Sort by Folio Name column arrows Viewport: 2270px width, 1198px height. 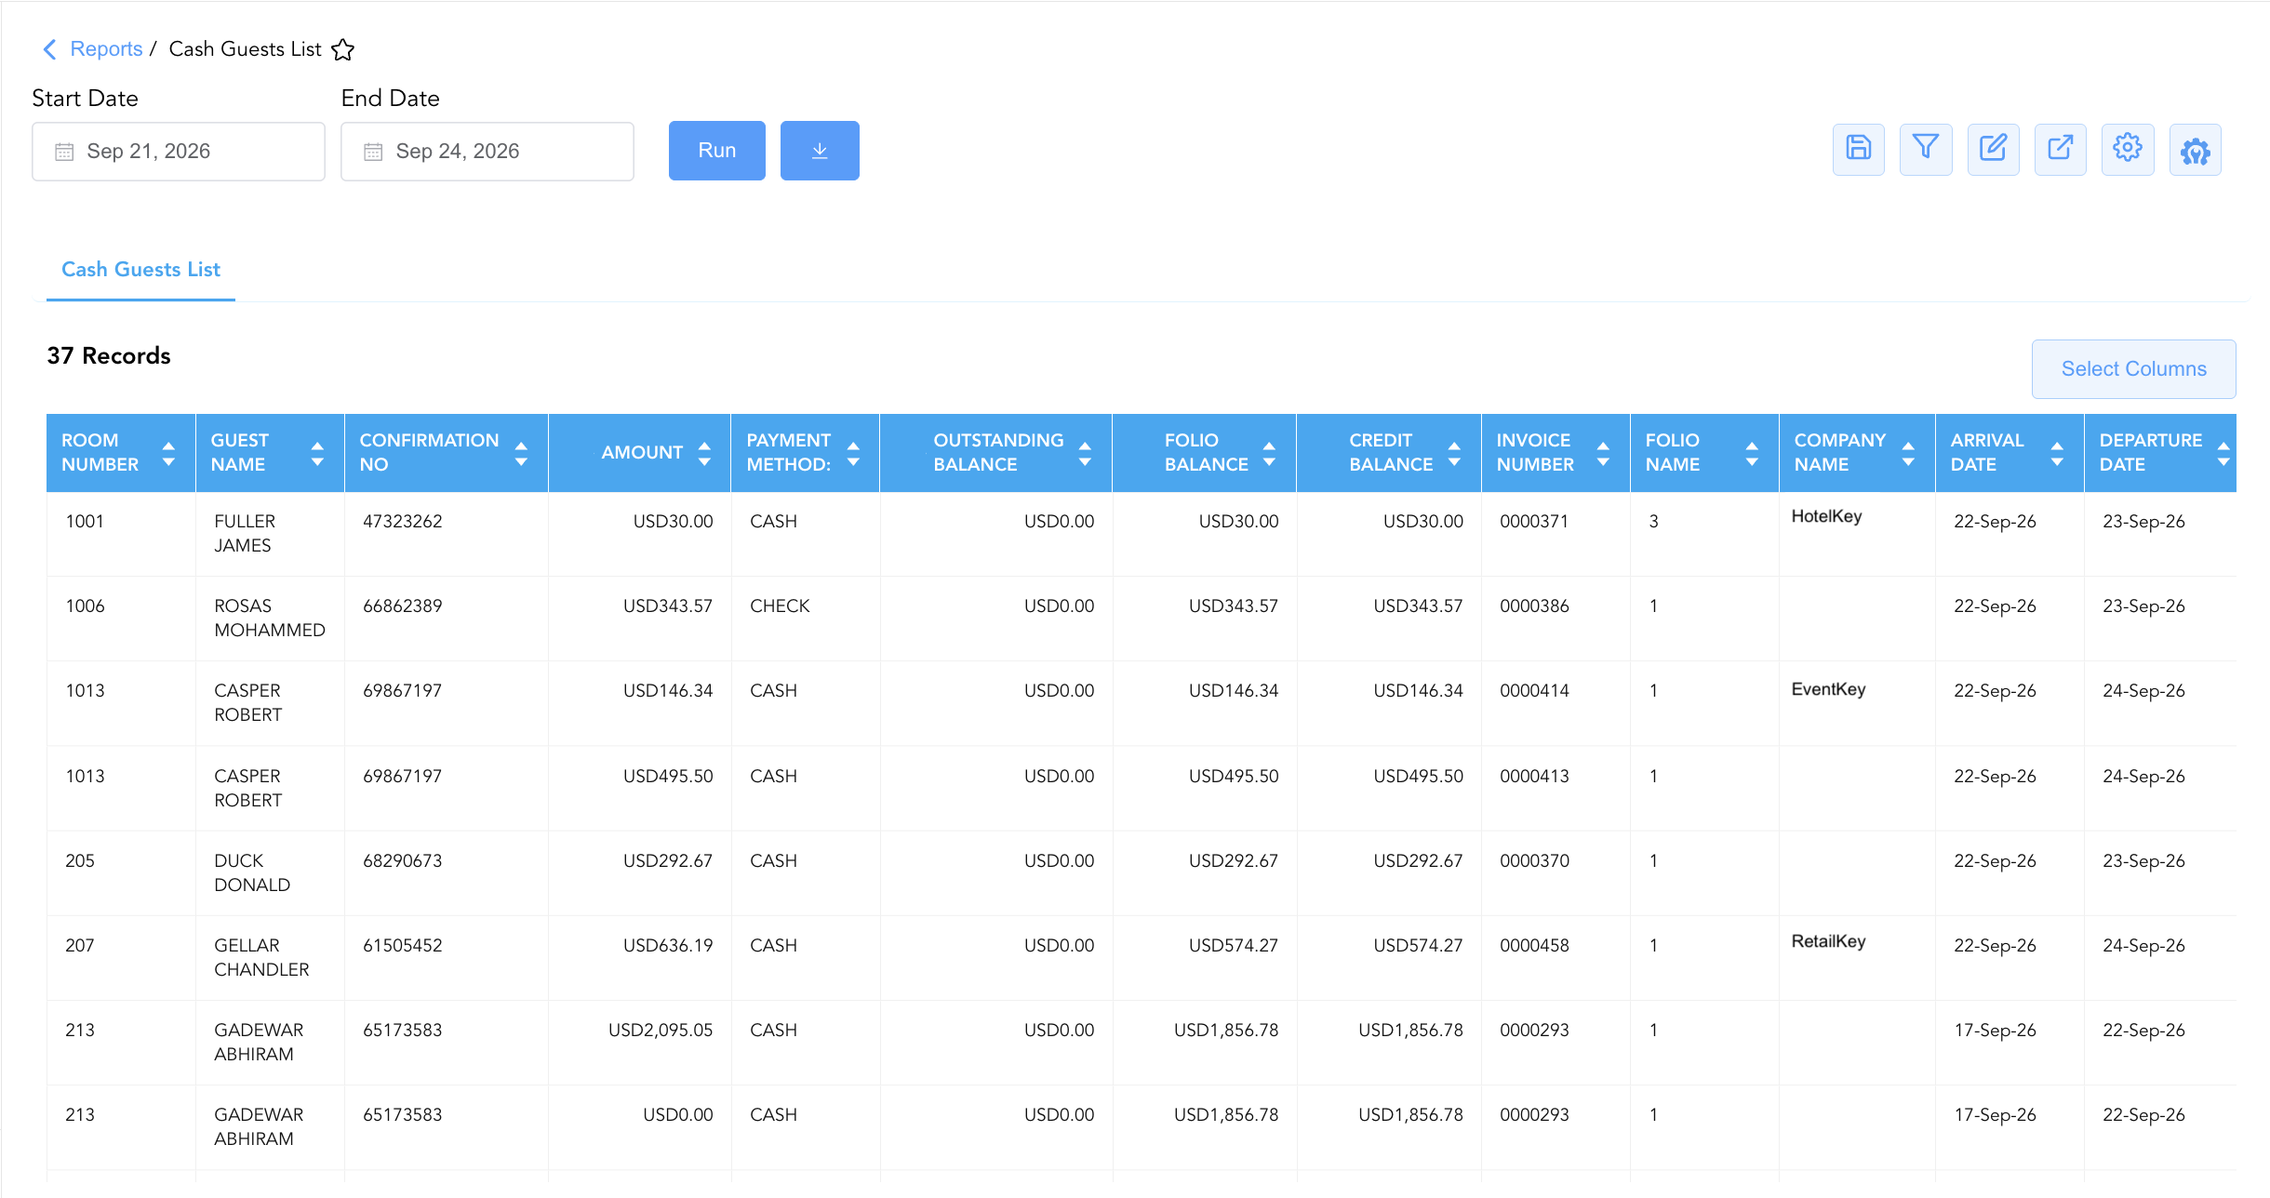pos(1752,453)
